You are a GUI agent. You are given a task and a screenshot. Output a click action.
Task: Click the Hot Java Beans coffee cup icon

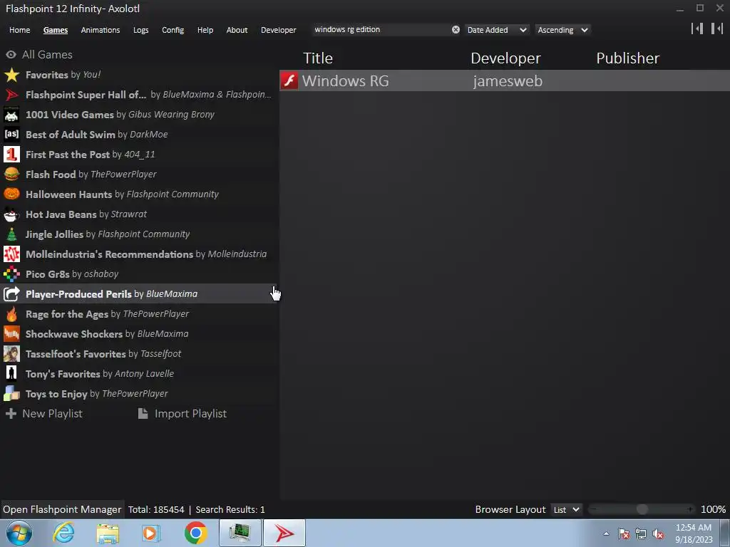(x=11, y=214)
